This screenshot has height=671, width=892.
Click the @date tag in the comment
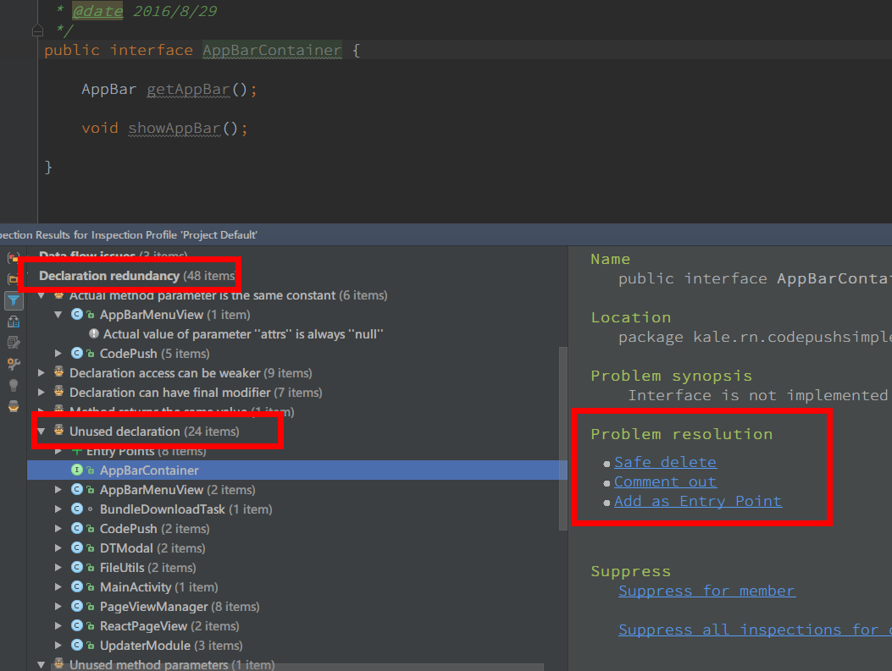tap(97, 11)
